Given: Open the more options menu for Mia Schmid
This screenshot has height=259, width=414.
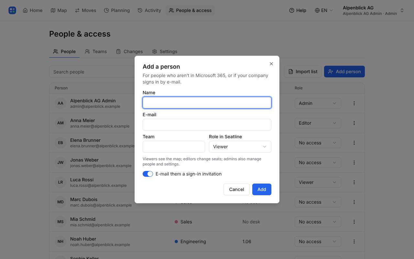Looking at the screenshot, I should (x=354, y=222).
